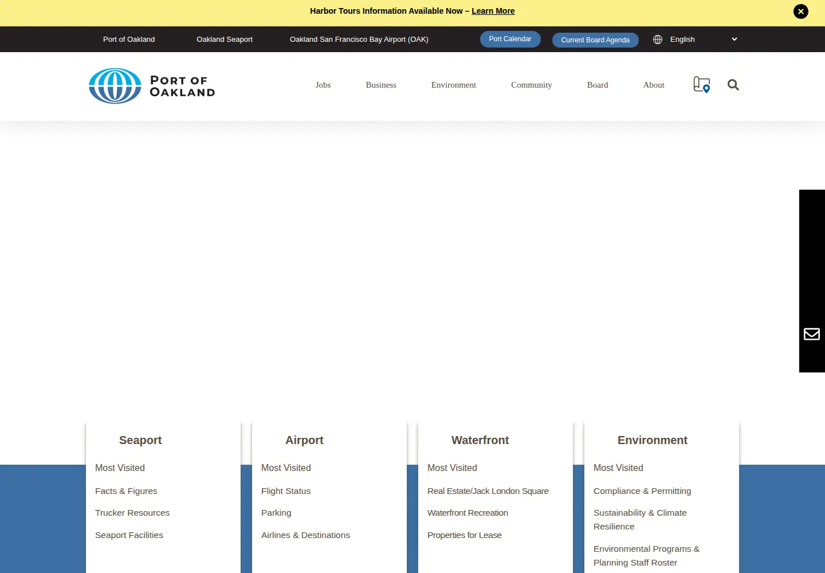Expand the English language dropdown
Viewport: 825px width, 573px height.
[x=704, y=40]
